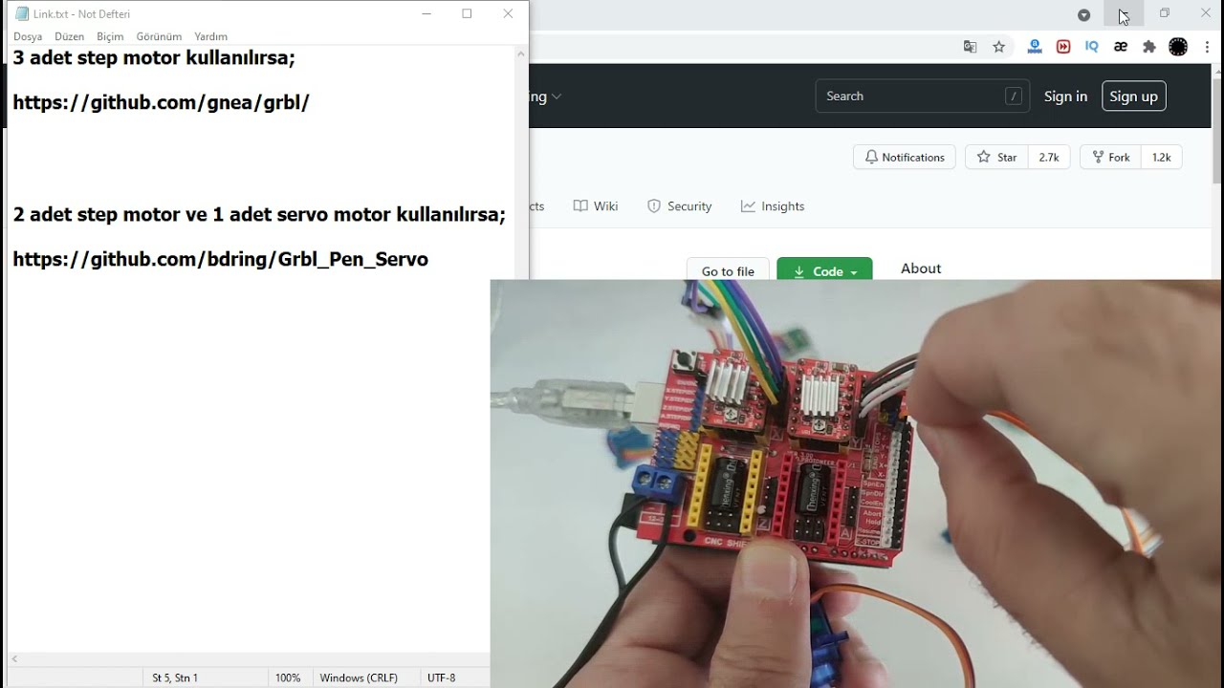Fork the GitHub repository
This screenshot has height=688, width=1224.
(x=1110, y=157)
